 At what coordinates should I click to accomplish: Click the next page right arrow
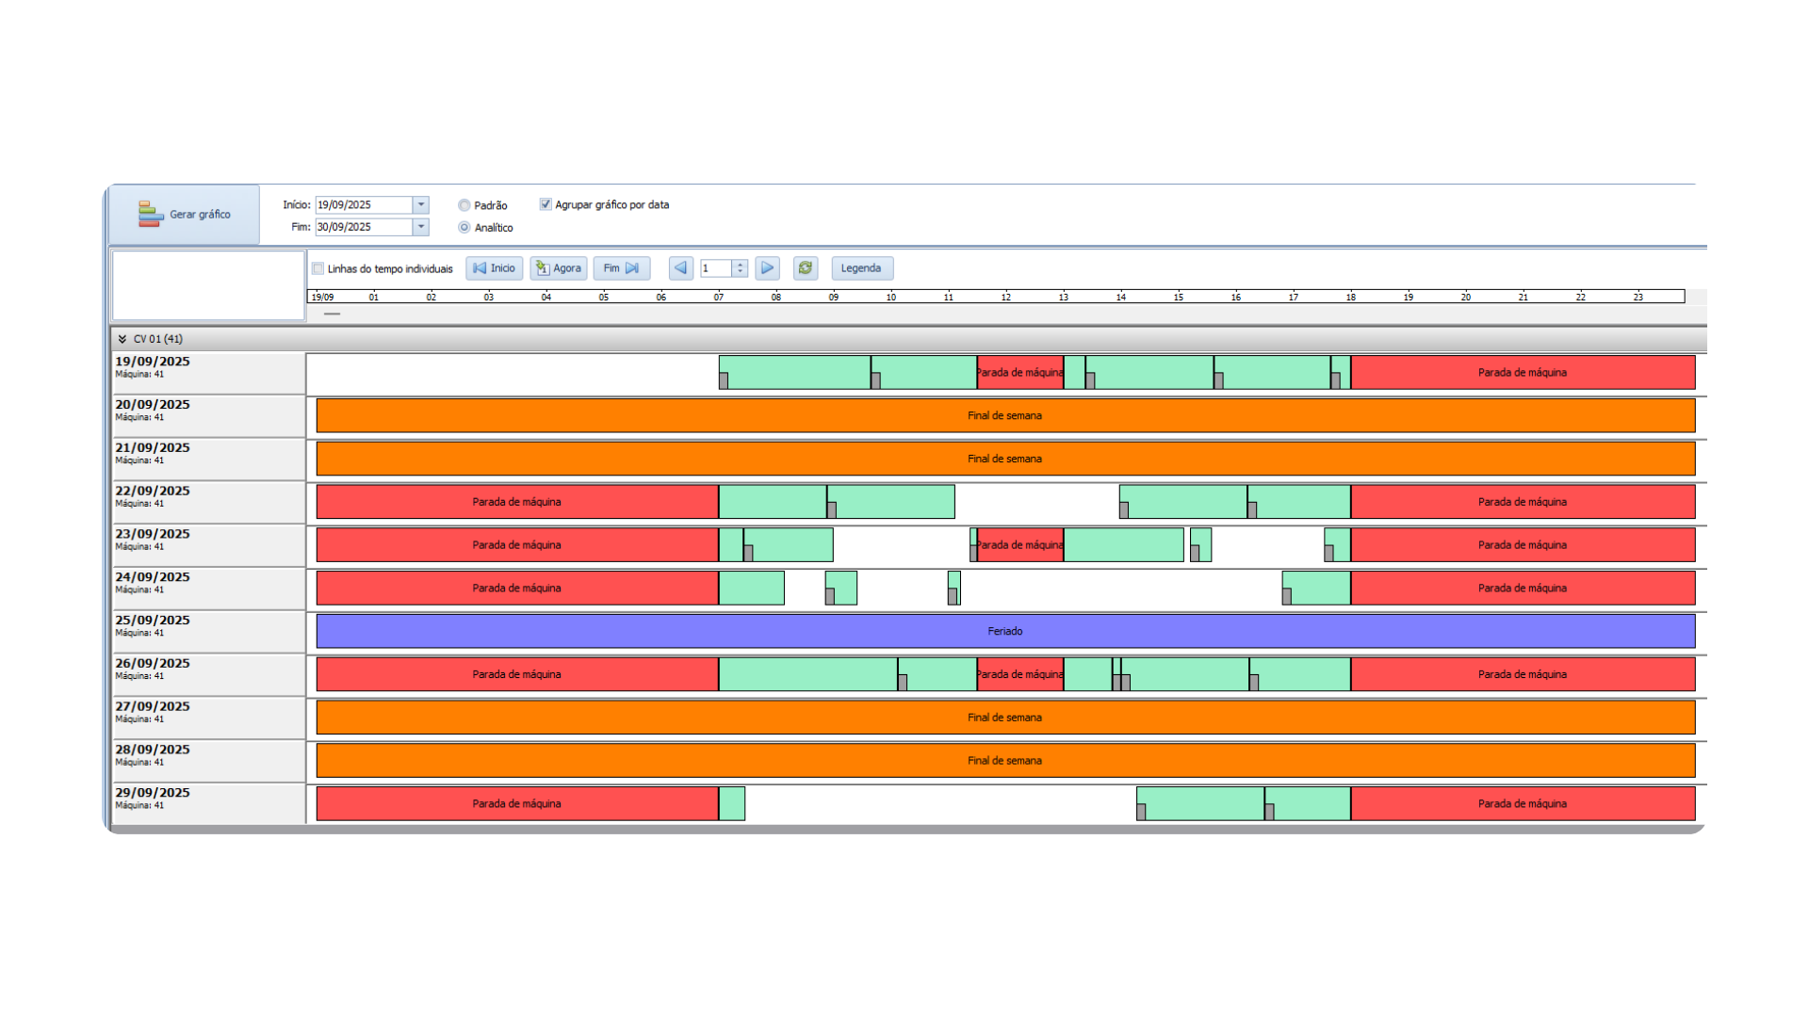(x=767, y=268)
